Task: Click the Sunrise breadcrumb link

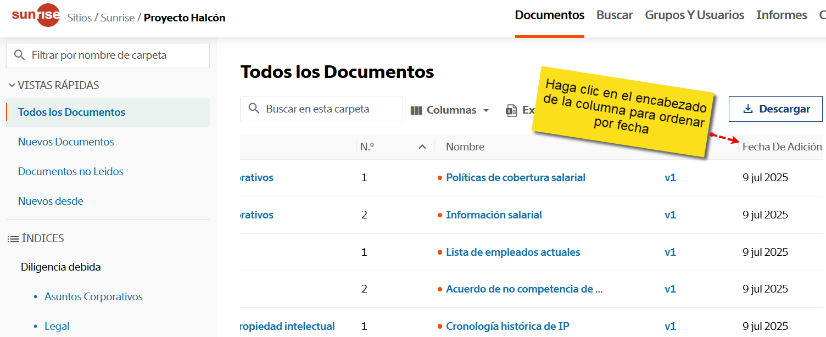Action: pyautogui.click(x=118, y=18)
